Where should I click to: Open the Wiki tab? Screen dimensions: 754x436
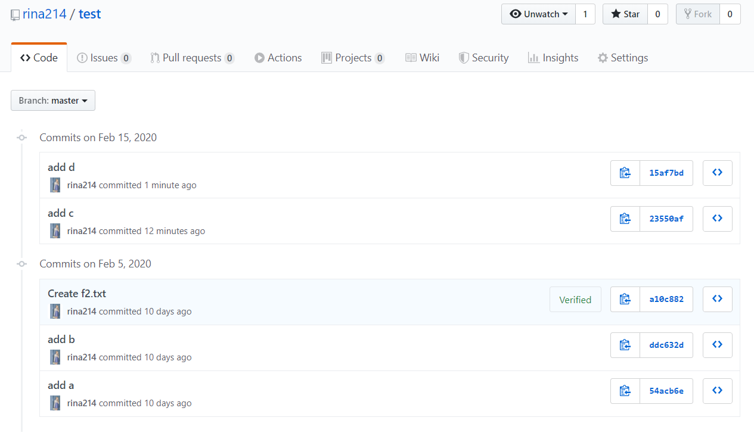[x=423, y=58]
